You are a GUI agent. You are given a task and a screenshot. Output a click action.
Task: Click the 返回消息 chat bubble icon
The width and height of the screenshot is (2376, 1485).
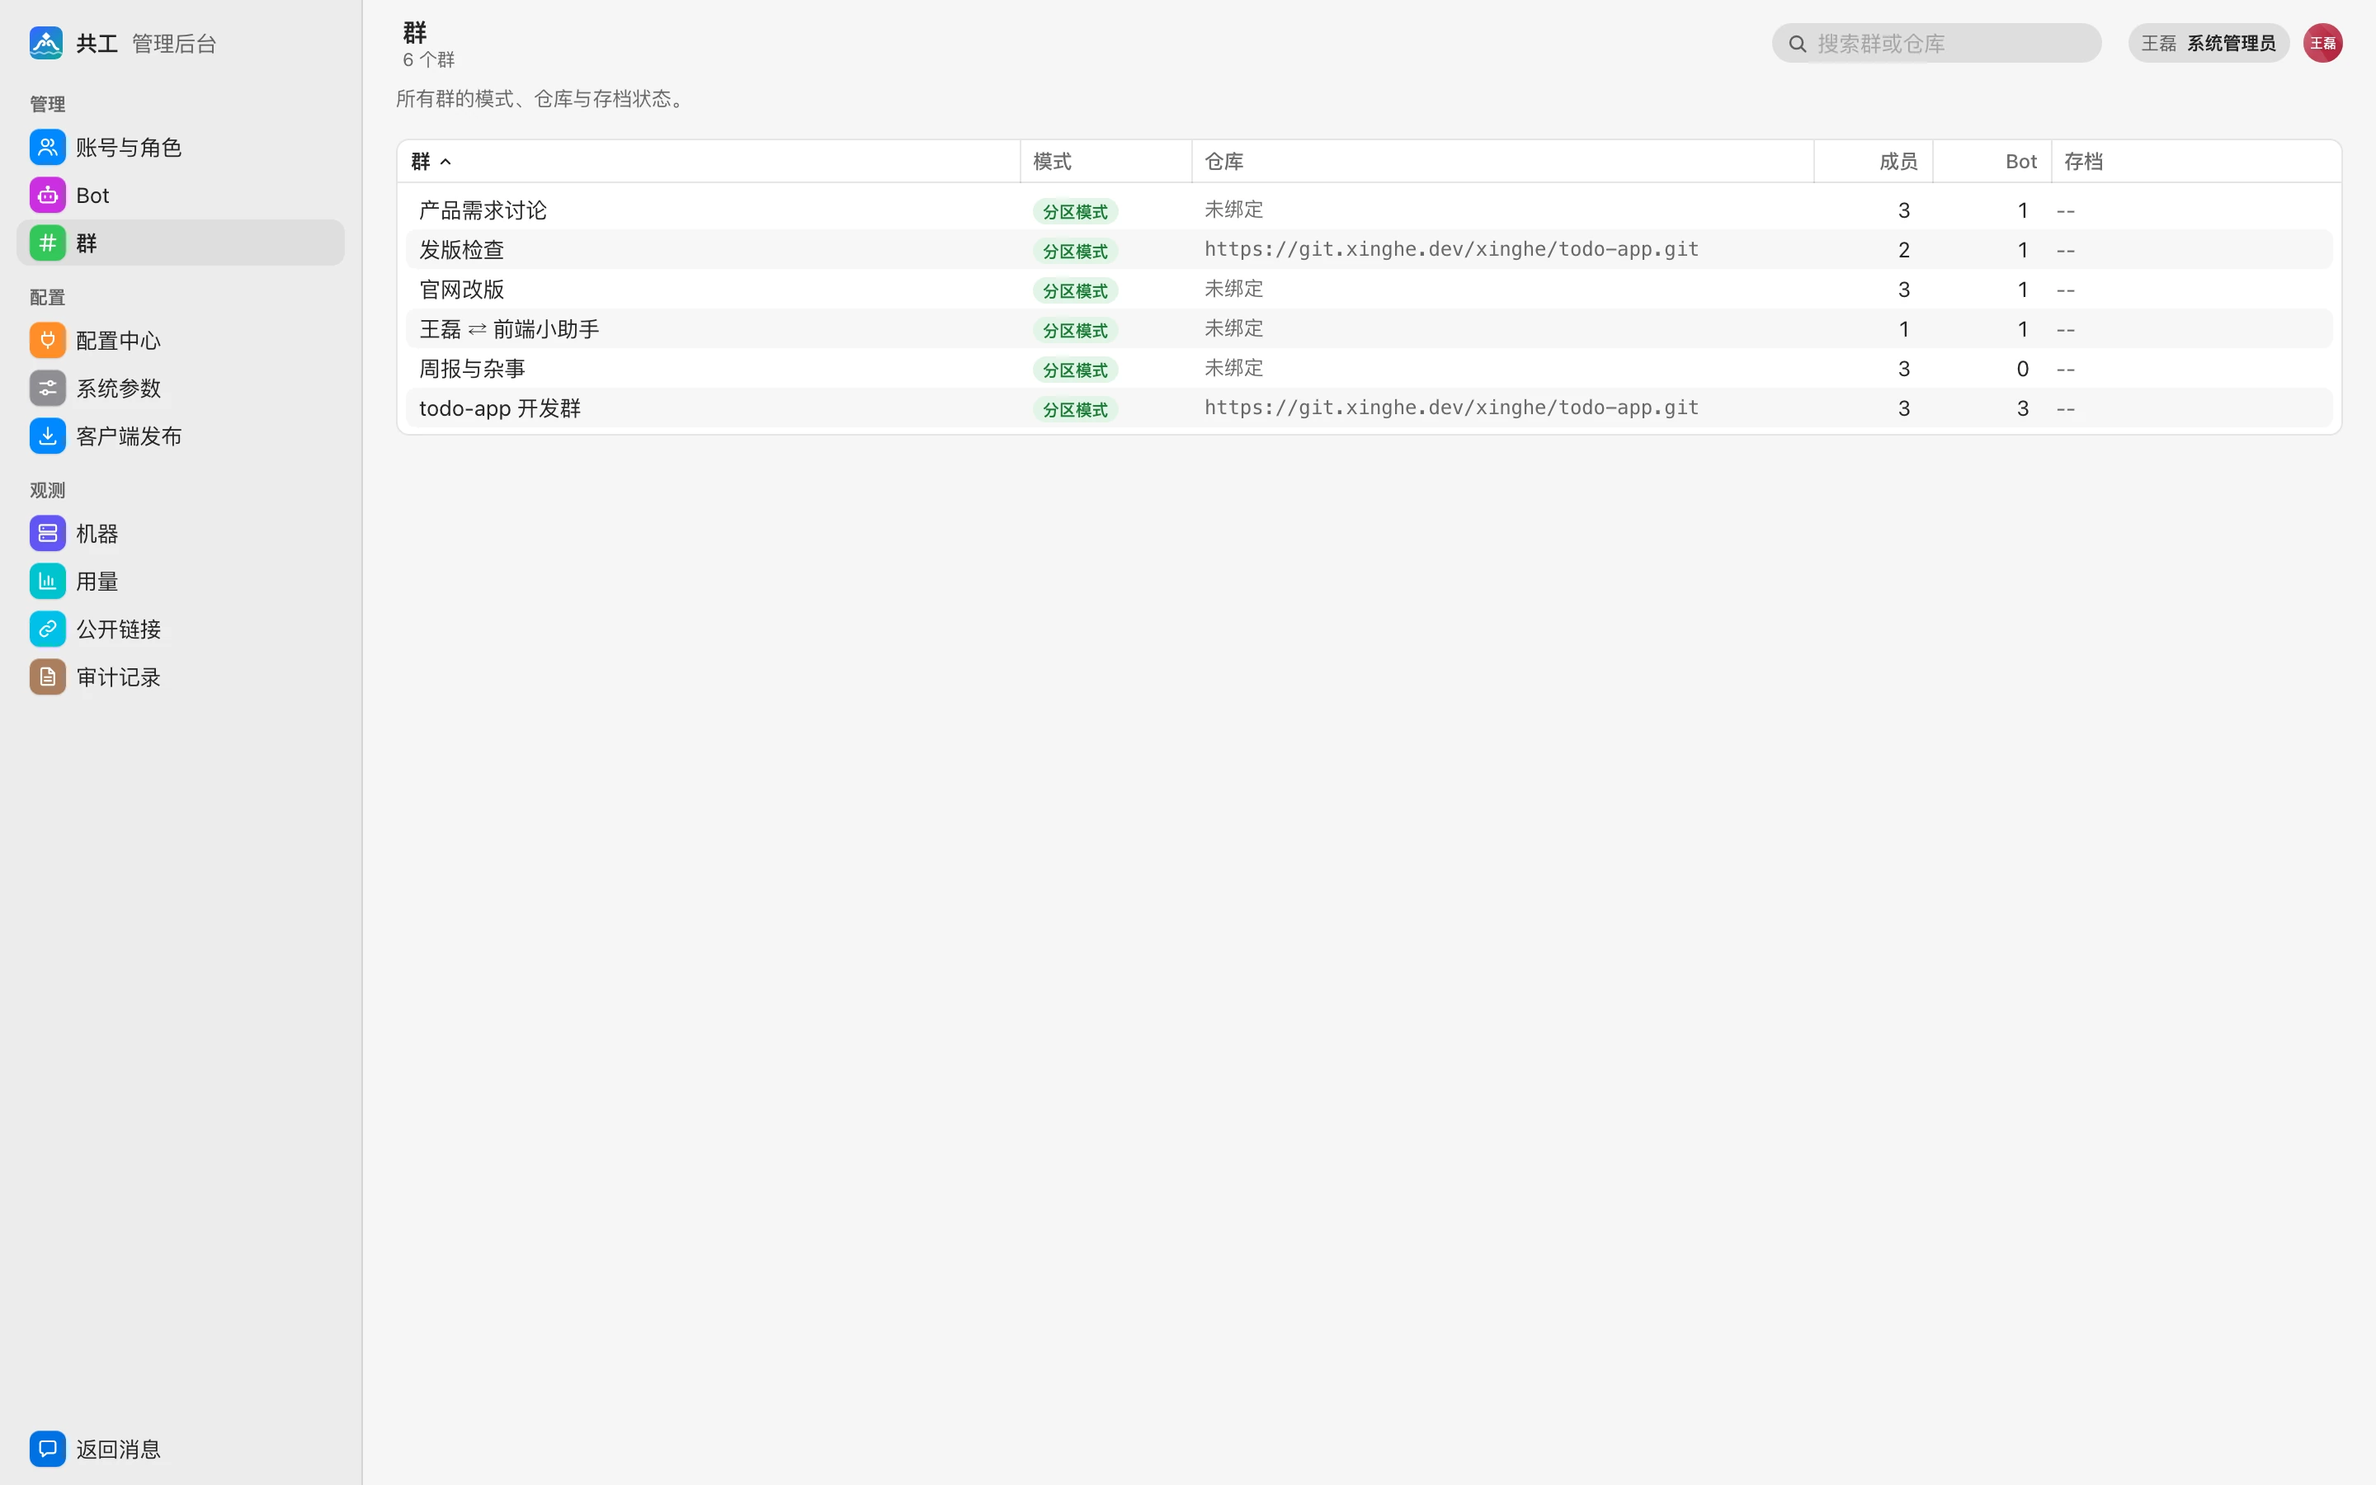pyautogui.click(x=47, y=1449)
